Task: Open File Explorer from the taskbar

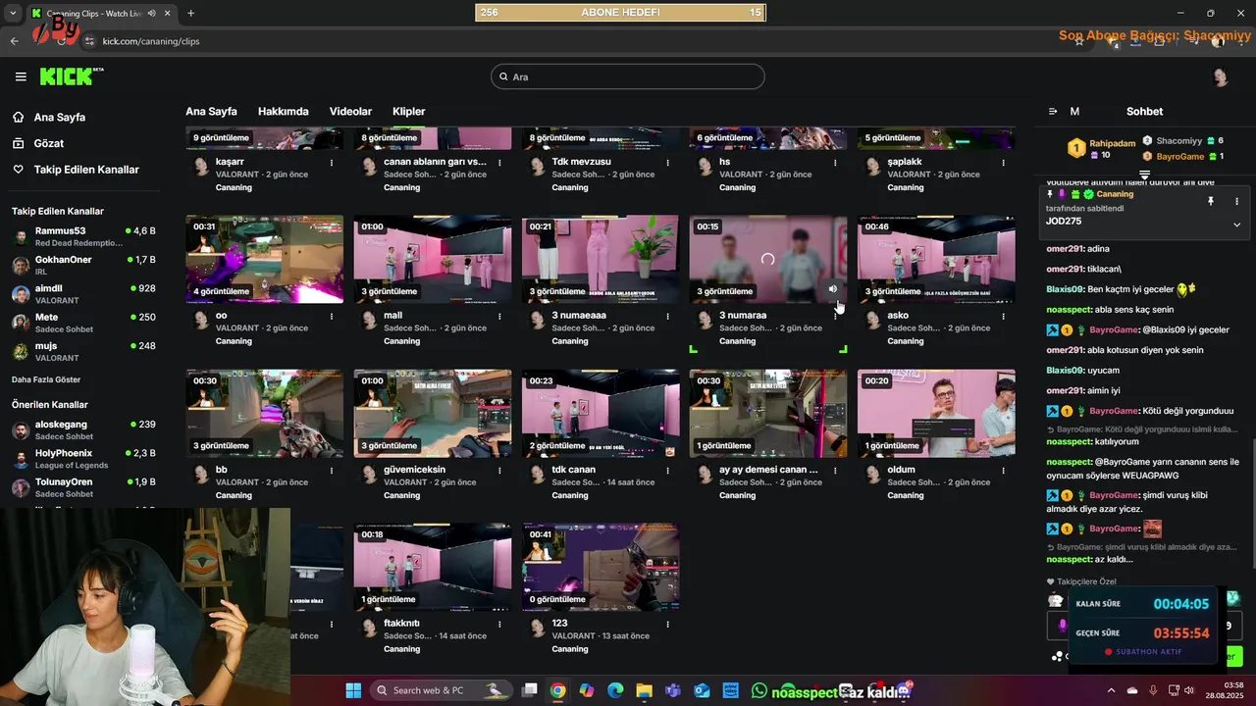Action: click(x=644, y=690)
